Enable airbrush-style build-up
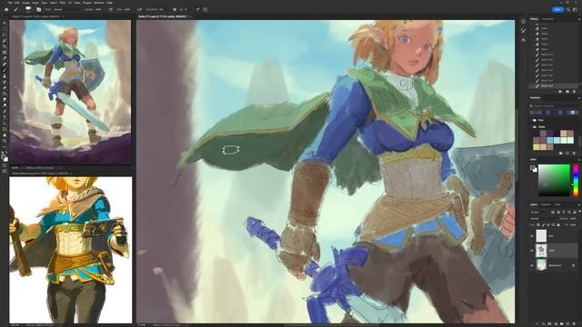The height and width of the screenshot is (327, 582). [x=139, y=9]
